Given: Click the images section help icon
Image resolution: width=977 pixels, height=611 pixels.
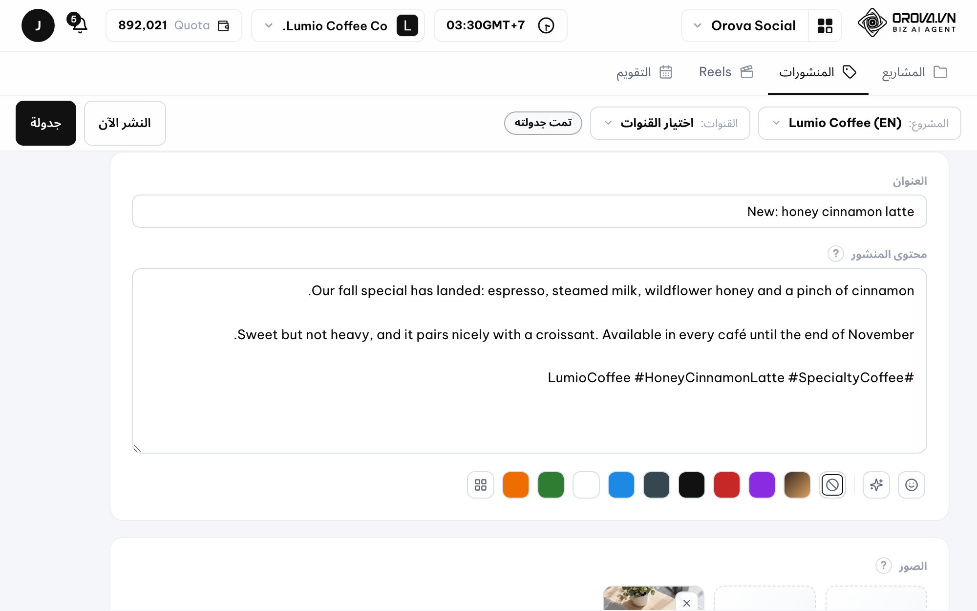Looking at the screenshot, I should click(883, 566).
